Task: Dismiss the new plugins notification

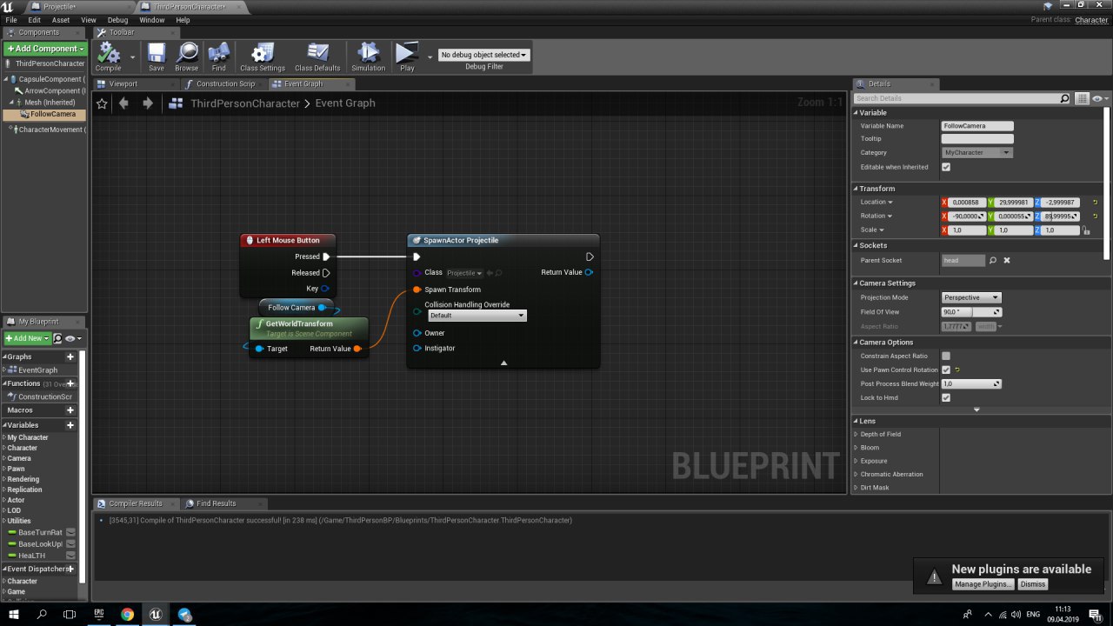Action: tap(1033, 584)
